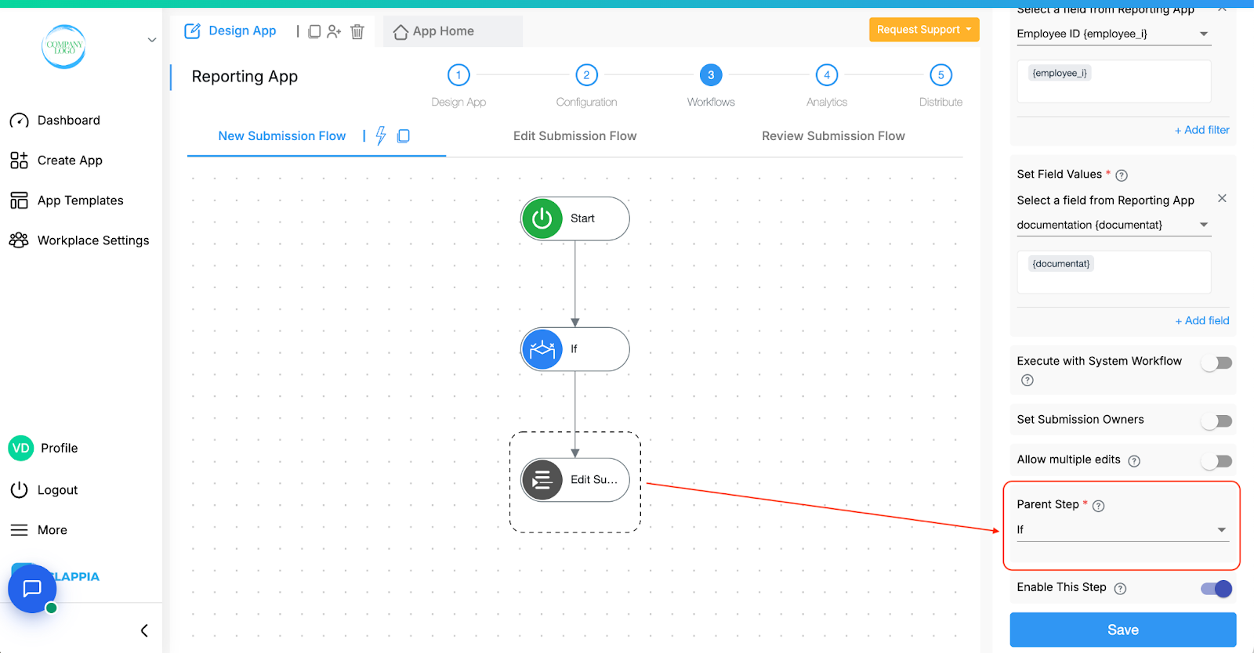Open the VD Profile entry

point(44,448)
